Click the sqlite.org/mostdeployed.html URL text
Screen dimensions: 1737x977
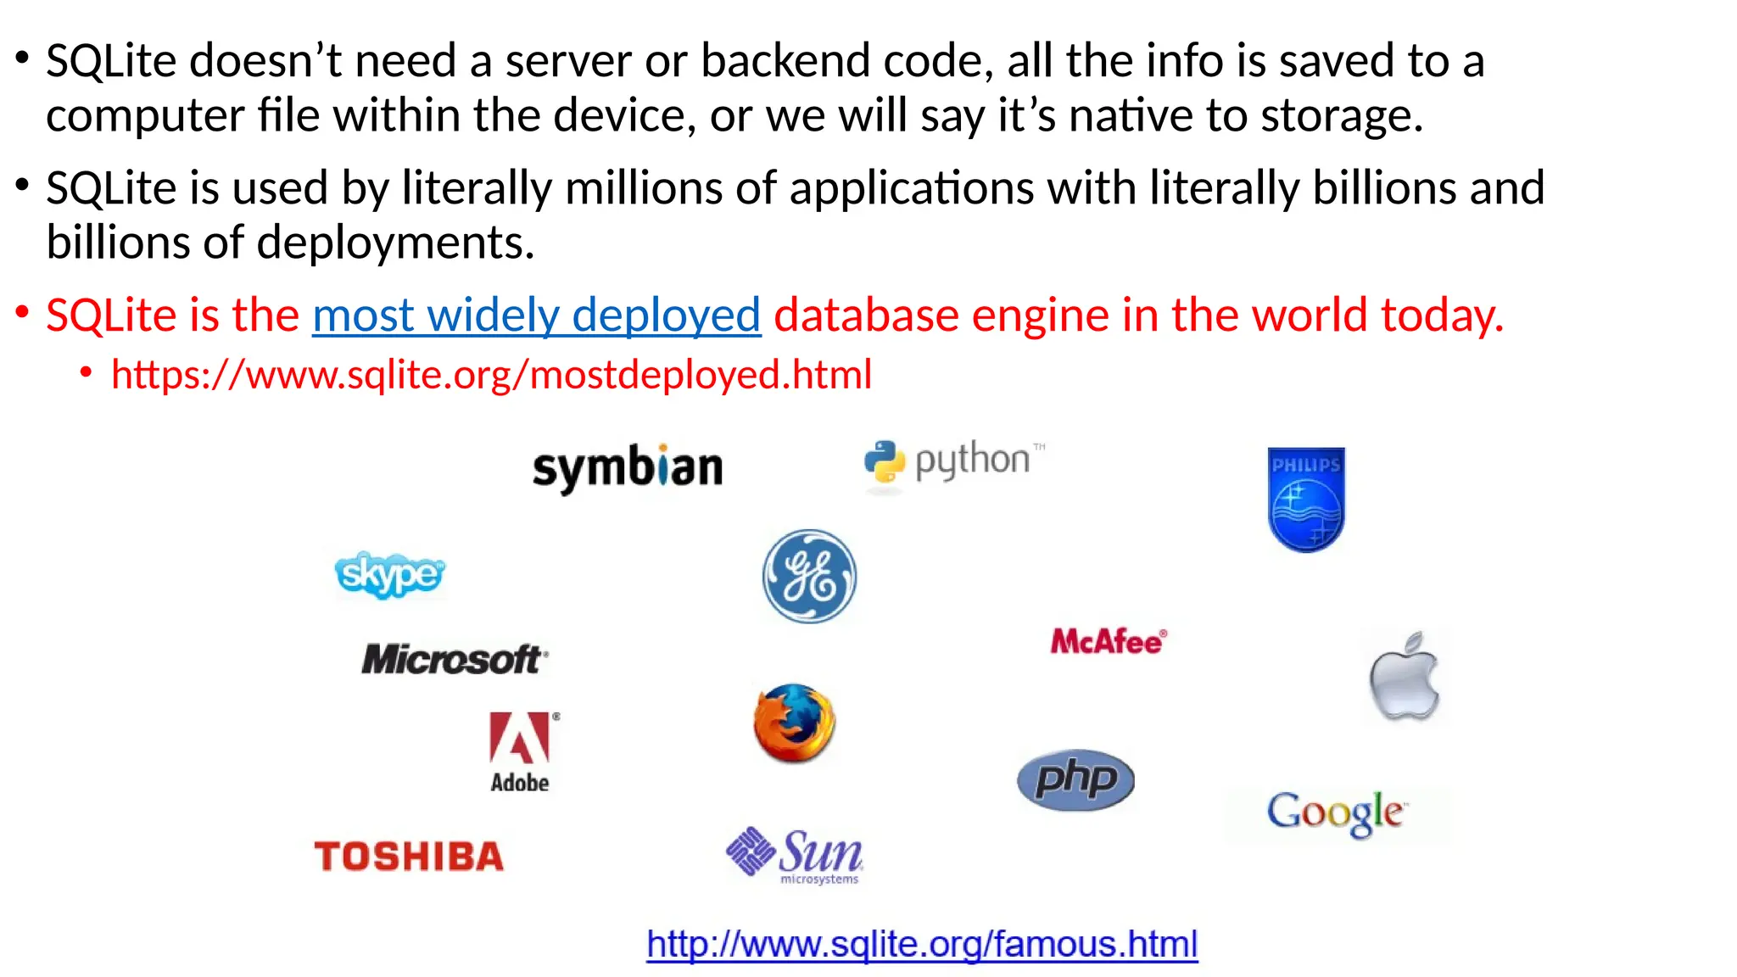491,375
